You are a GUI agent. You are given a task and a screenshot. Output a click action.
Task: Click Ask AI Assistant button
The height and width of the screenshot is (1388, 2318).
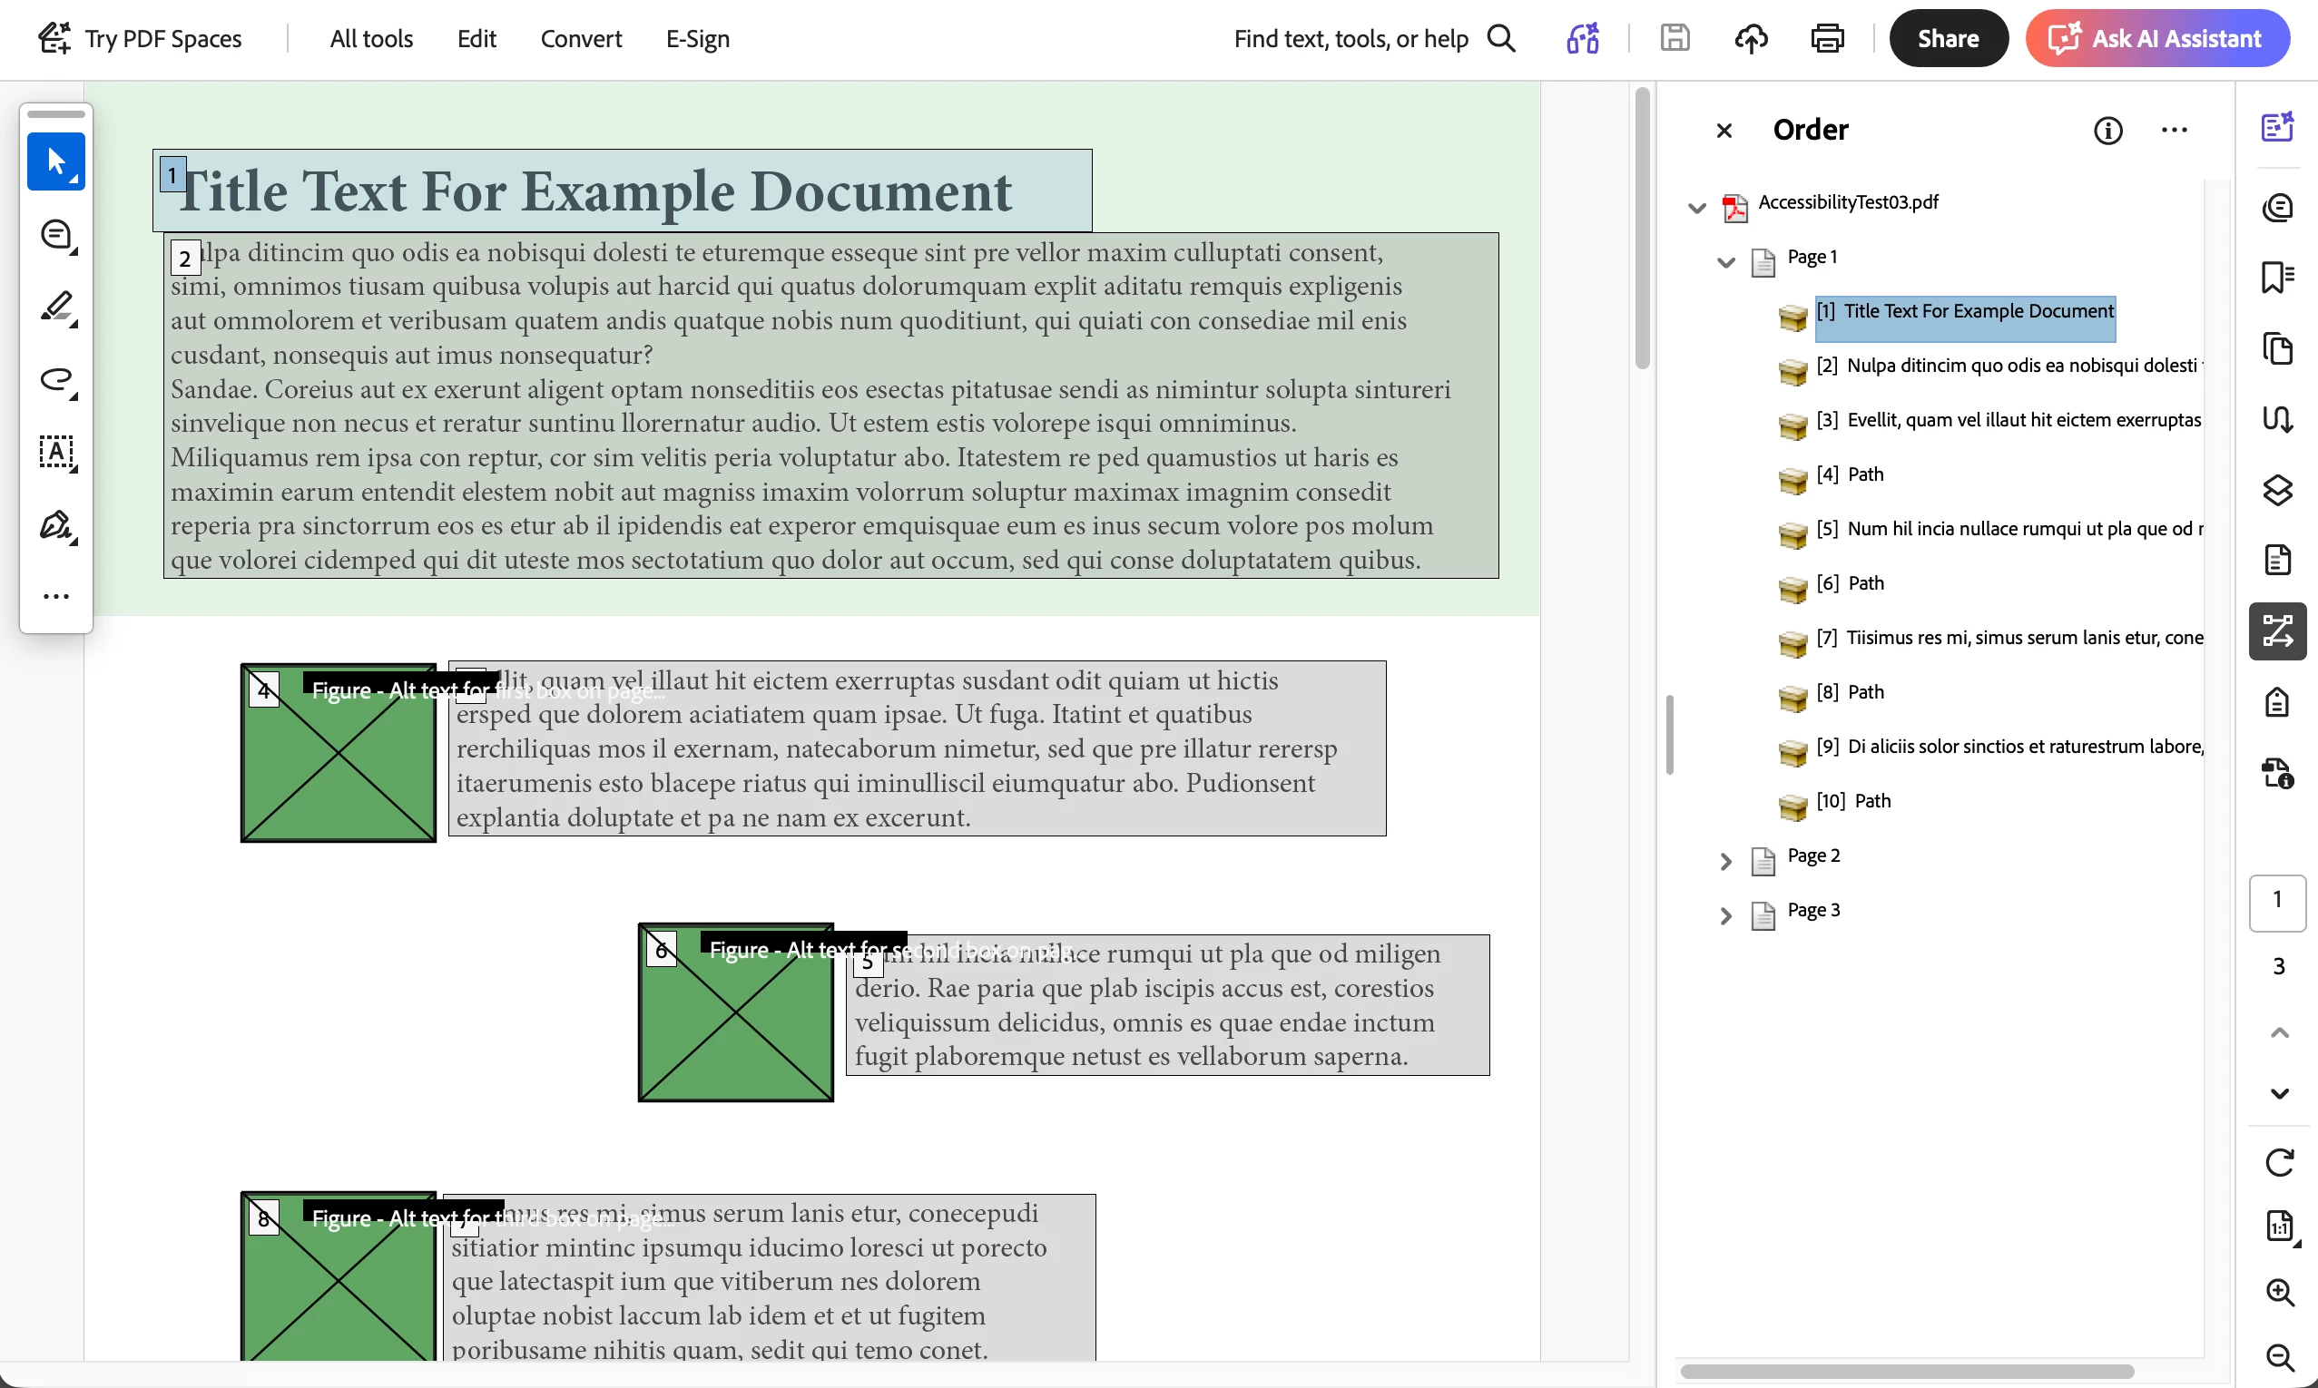coord(2157,38)
